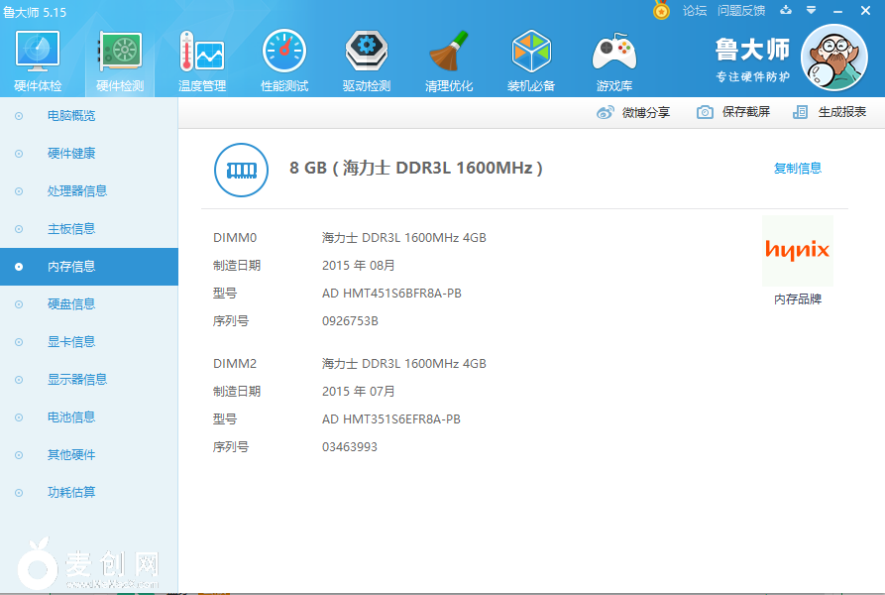Click the hynix memory brand logo
The width and height of the screenshot is (885, 595).
(797, 251)
